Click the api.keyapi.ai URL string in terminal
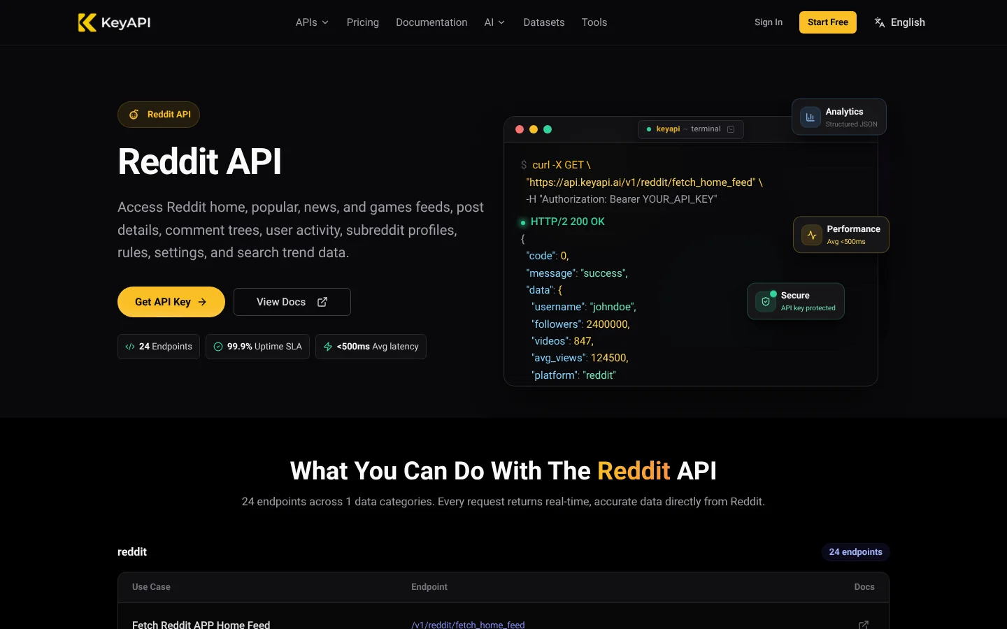 point(641,182)
